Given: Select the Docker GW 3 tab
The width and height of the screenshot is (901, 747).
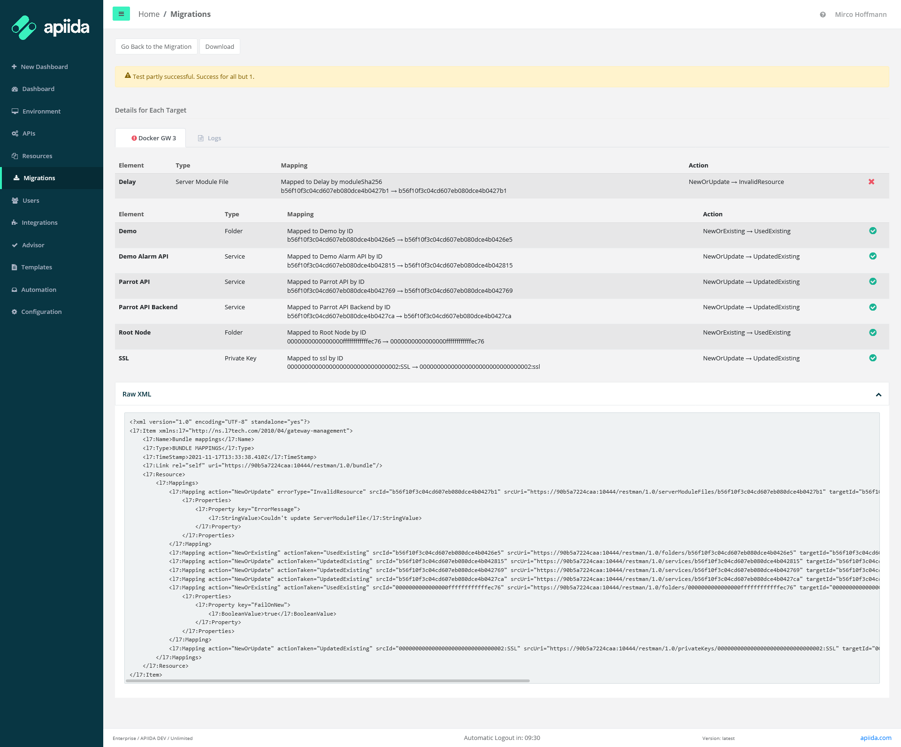Looking at the screenshot, I should point(153,138).
